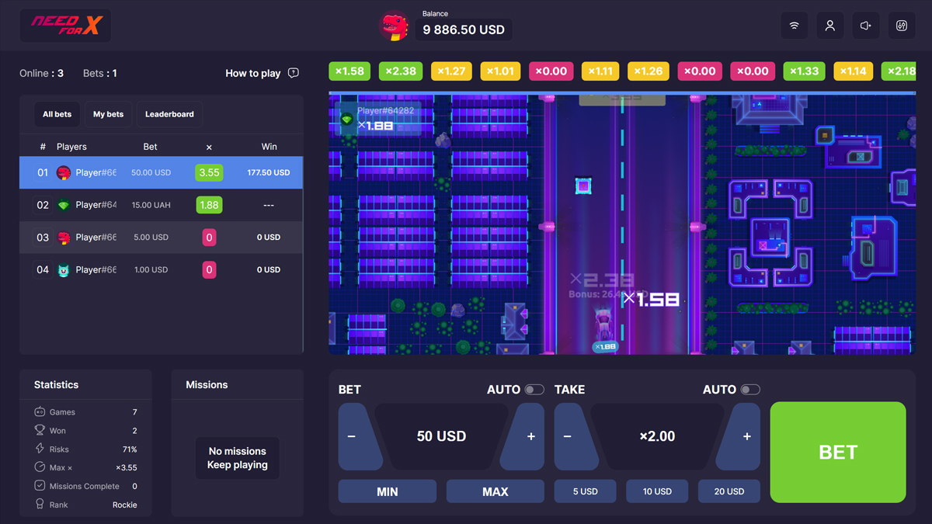The width and height of the screenshot is (932, 524).
Task: Open the Leaderboard tab
Action: click(x=169, y=114)
